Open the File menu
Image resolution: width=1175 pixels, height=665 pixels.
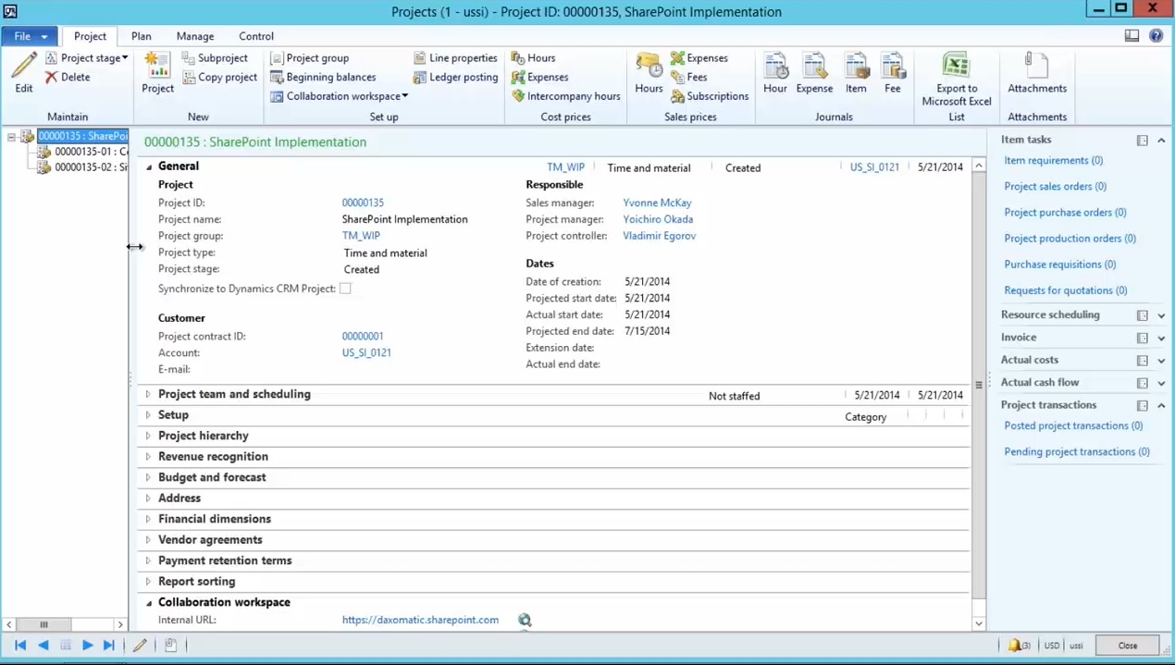tap(29, 36)
